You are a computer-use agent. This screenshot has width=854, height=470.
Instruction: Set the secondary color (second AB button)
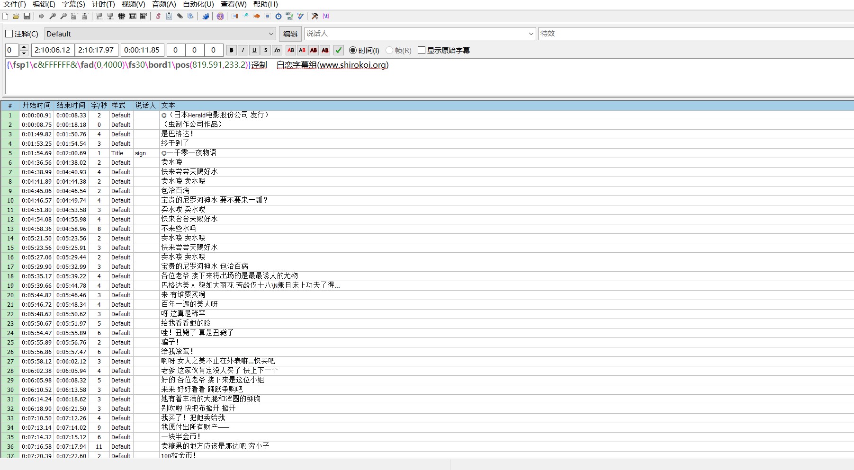(302, 50)
